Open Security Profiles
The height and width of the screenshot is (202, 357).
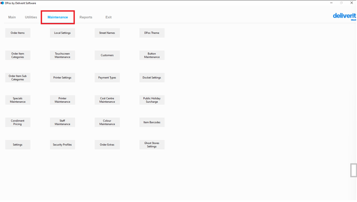coord(62,144)
